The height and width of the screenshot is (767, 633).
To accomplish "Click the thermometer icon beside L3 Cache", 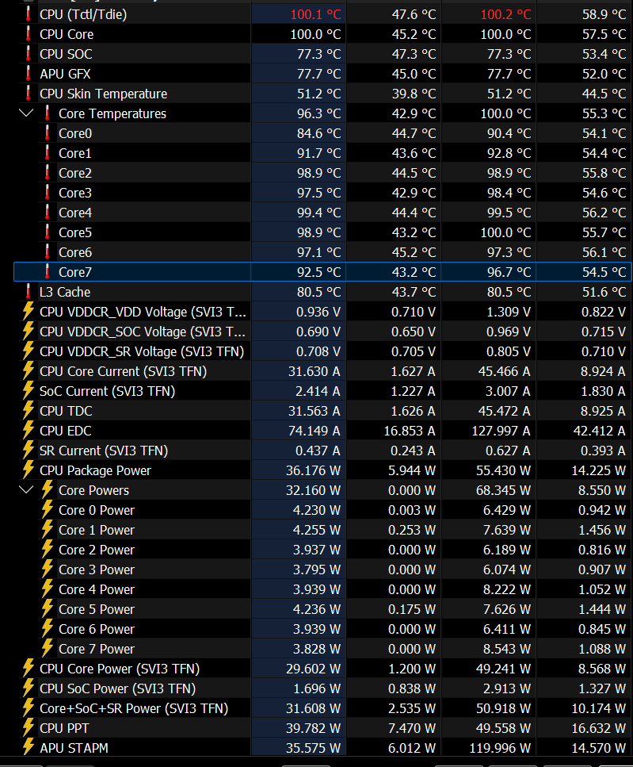I will point(29,292).
